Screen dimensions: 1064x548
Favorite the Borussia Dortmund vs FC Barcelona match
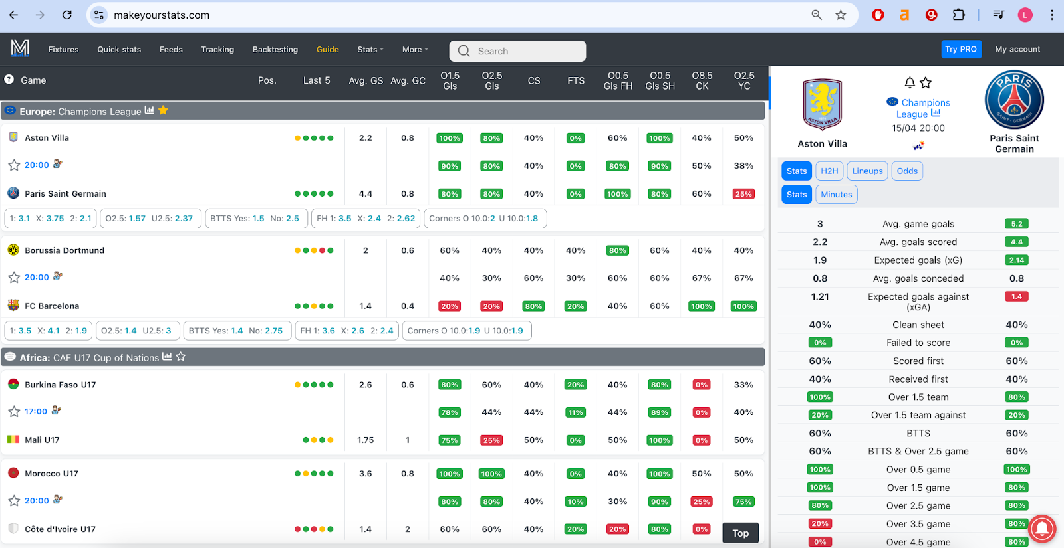(14, 277)
